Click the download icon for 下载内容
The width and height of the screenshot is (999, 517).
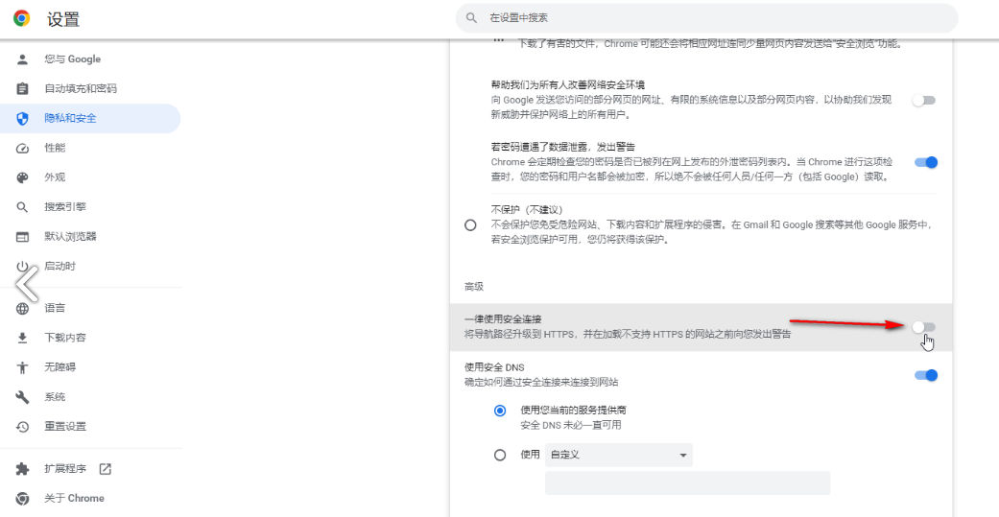click(22, 338)
